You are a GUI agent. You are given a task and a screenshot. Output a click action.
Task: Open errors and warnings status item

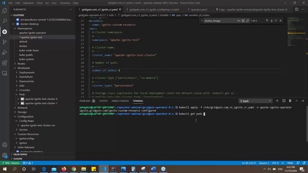coord(28,163)
